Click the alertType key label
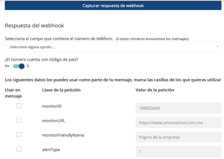 (x=51, y=150)
